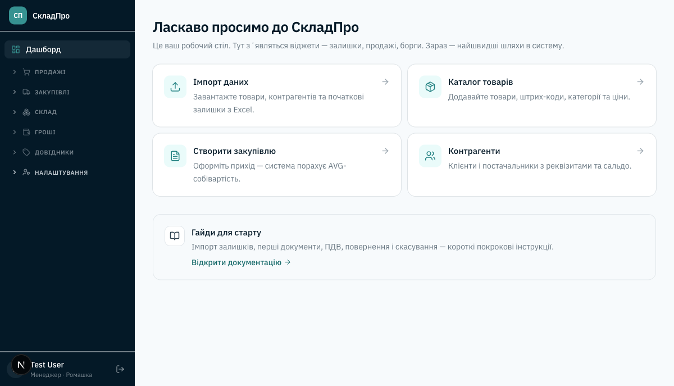Click the shopping cart icon beside Продажі
This screenshot has width=674, height=386.
(26, 72)
